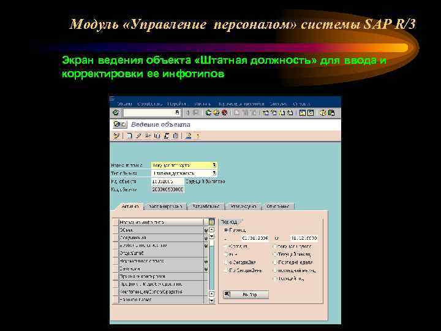The height and width of the screenshot is (331, 441).
Task: Click the green Enter checkmark icon
Action: 116,113
